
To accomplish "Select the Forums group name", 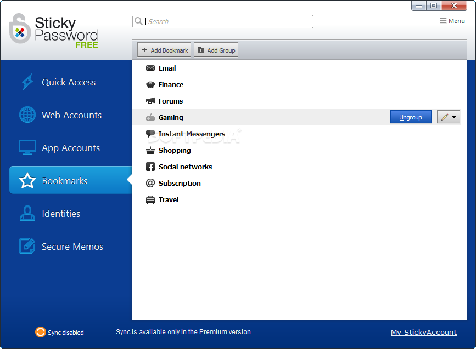I will tap(171, 101).
